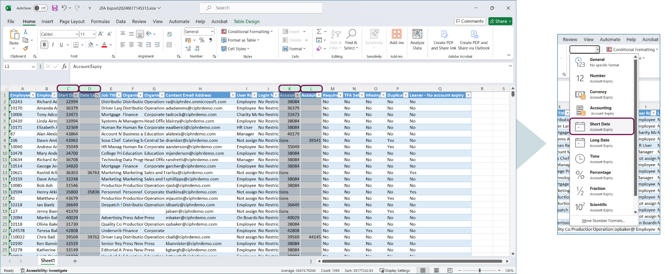Toggle Italic formatting
The height and width of the screenshot is (274, 672).
point(53,45)
